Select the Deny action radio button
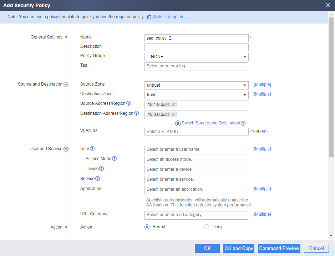Image resolution: width=335 pixels, height=256 pixels. point(207,227)
